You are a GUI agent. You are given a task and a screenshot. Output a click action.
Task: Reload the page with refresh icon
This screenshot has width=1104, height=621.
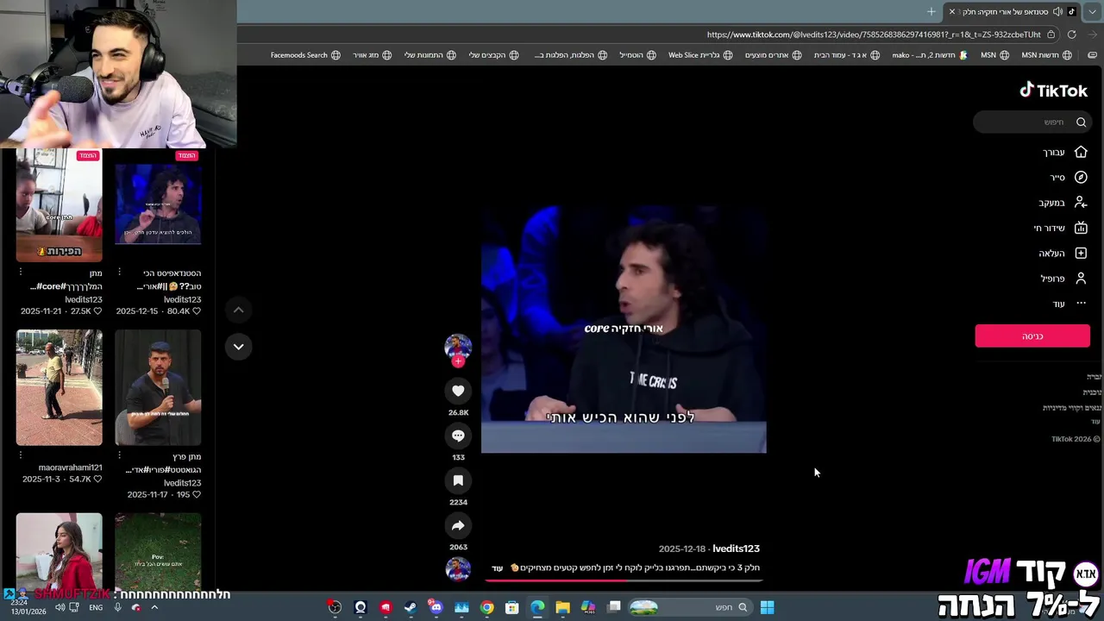pos(1071,34)
